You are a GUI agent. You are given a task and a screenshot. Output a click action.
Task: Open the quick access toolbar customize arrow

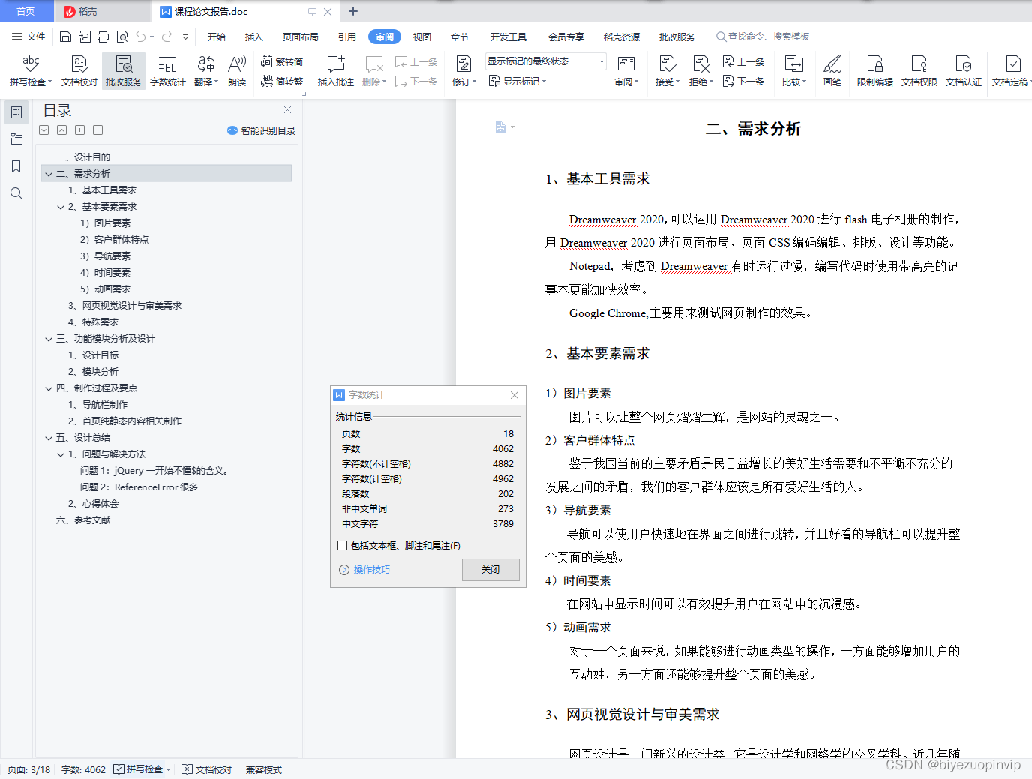185,37
